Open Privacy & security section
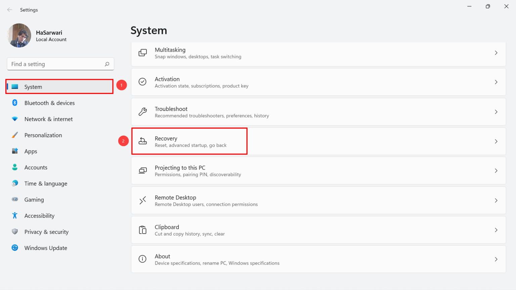This screenshot has height=290, width=516. [46, 232]
